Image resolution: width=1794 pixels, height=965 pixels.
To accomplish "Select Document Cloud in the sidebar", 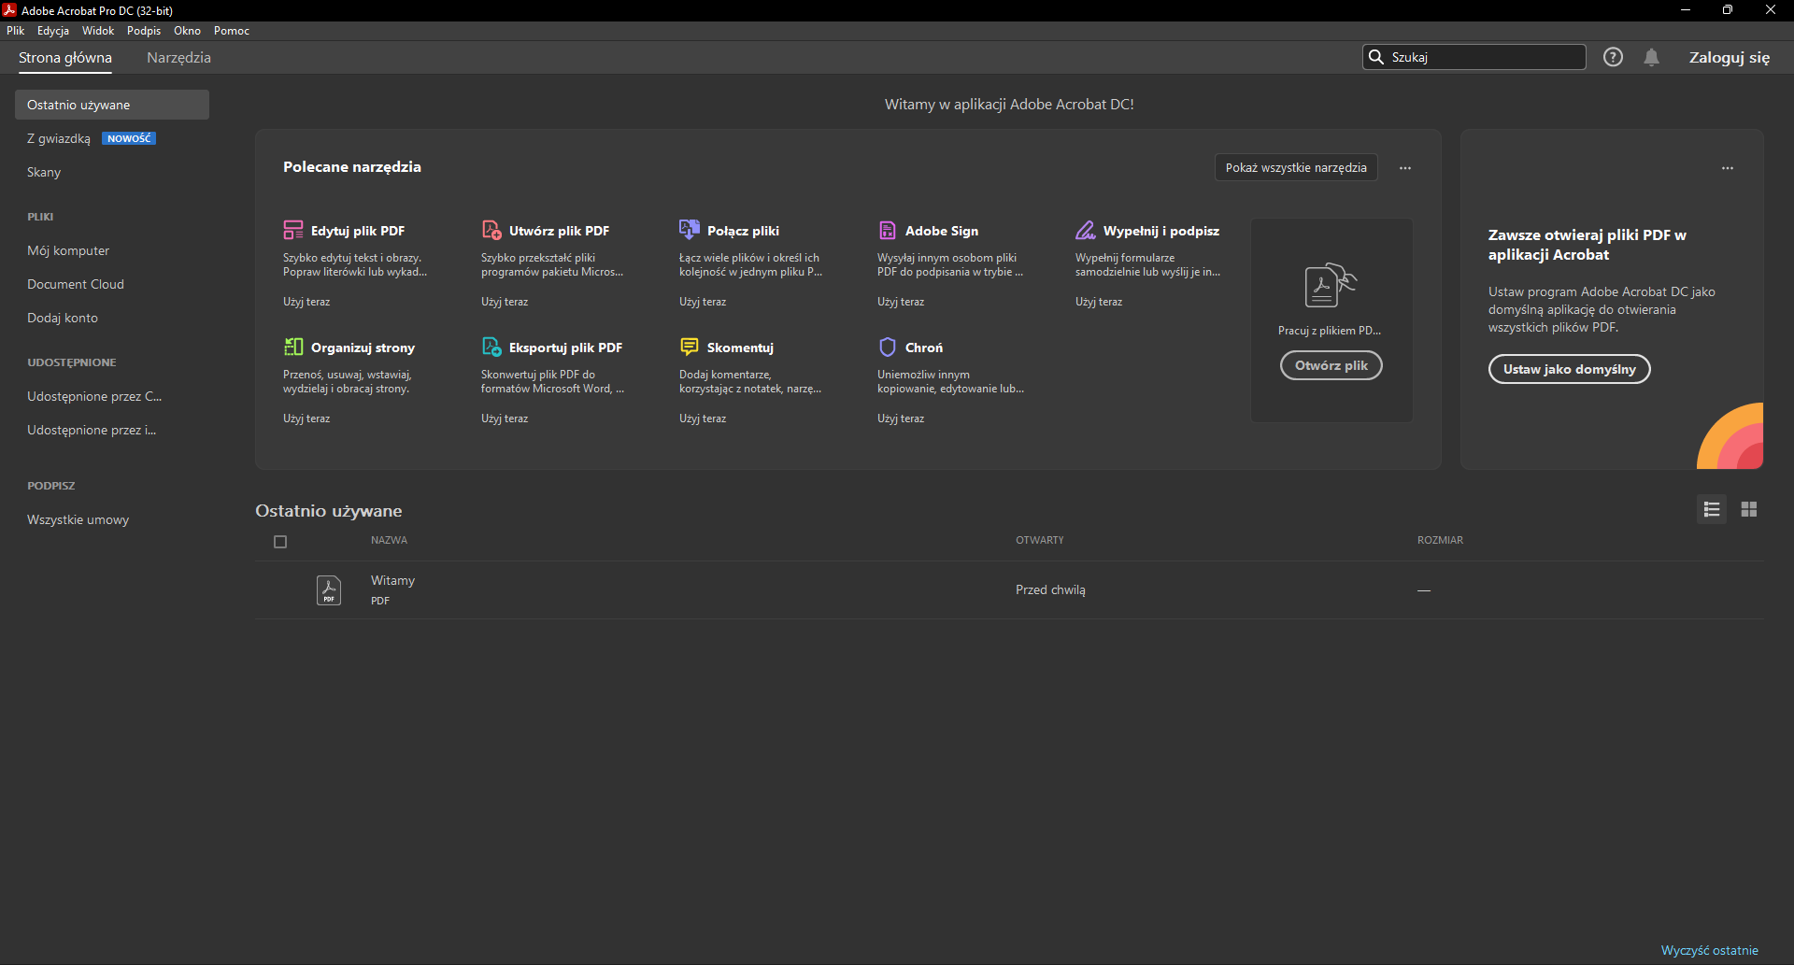I will (76, 284).
